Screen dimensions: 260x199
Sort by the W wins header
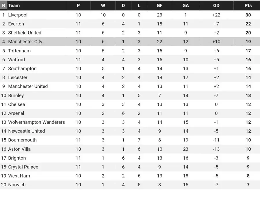pyautogui.click(x=103, y=5)
